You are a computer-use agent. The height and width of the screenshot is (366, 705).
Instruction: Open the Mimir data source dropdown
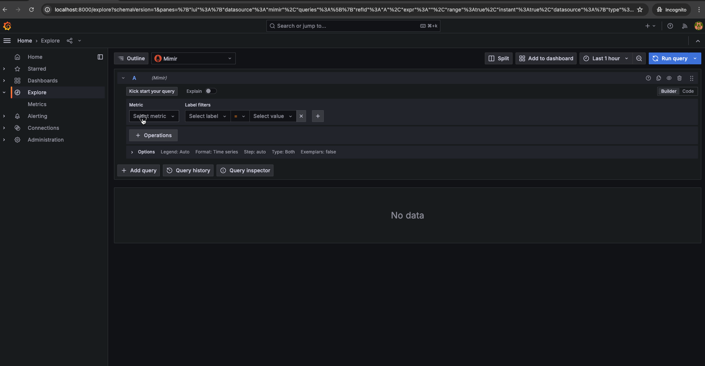(x=193, y=58)
